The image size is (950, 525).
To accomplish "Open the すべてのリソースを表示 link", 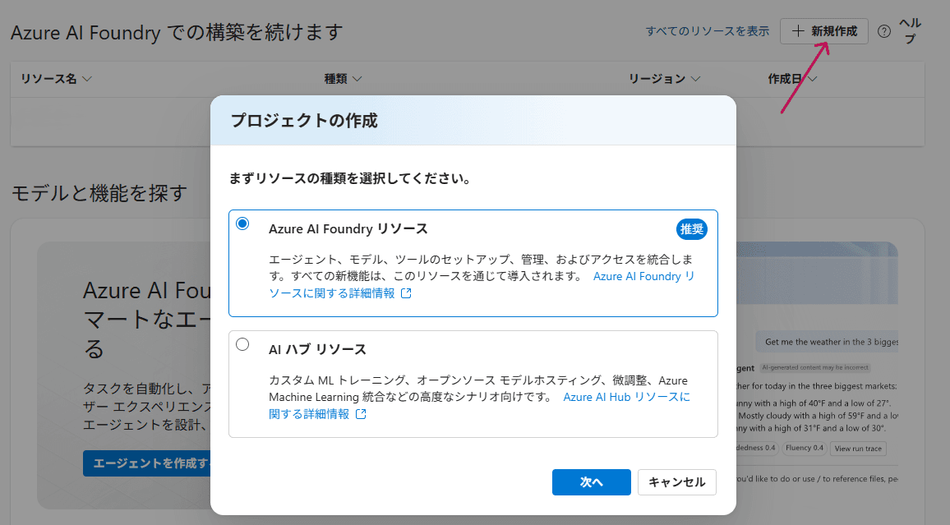I will [x=707, y=31].
